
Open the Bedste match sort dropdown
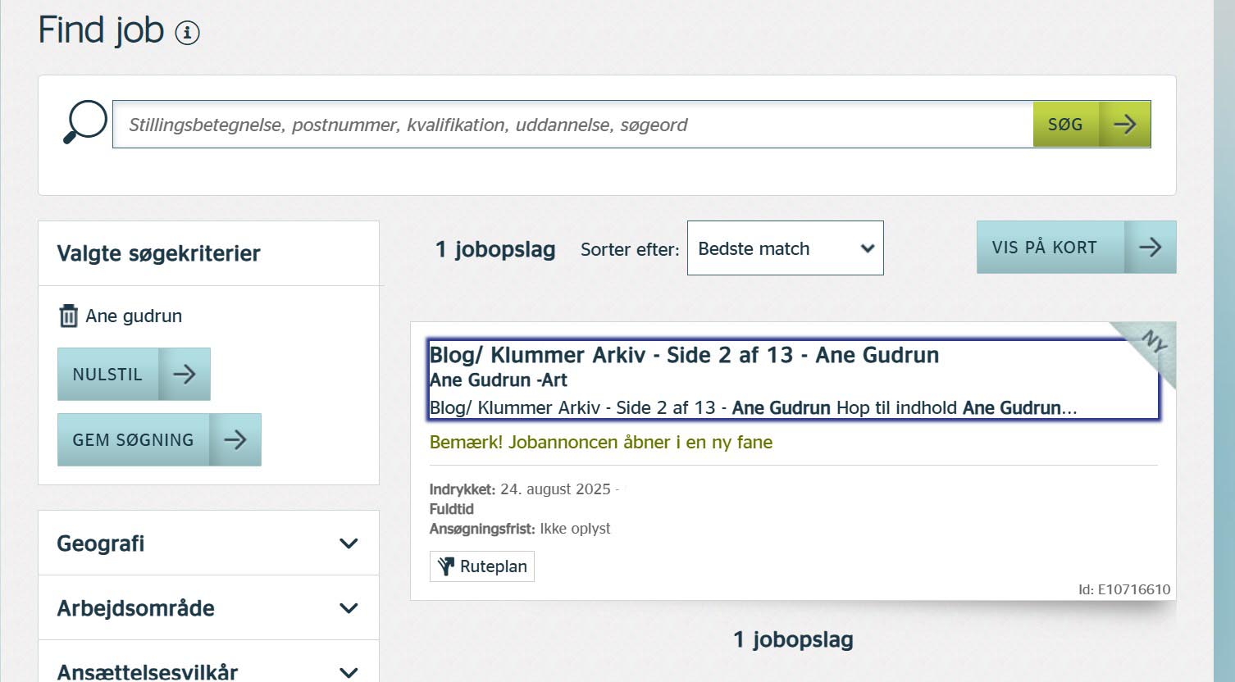(785, 248)
